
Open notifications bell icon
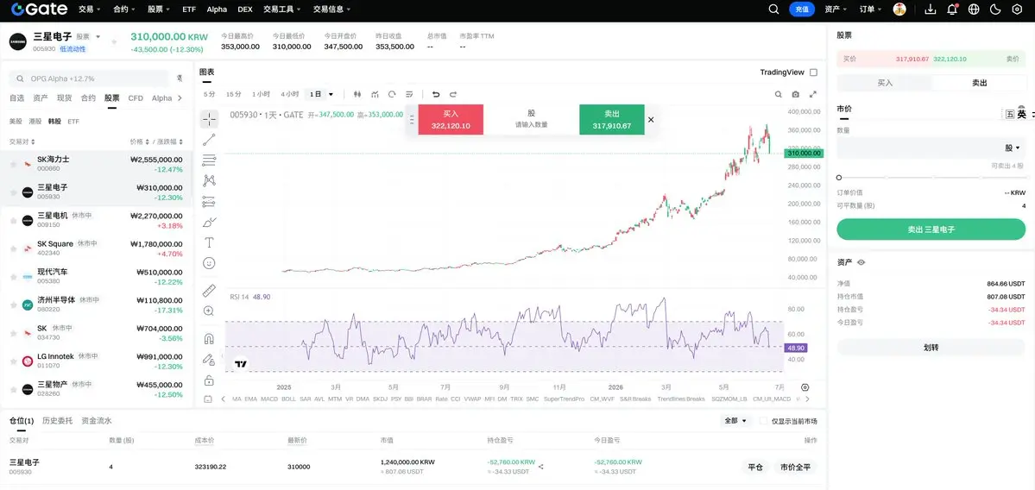952,9
